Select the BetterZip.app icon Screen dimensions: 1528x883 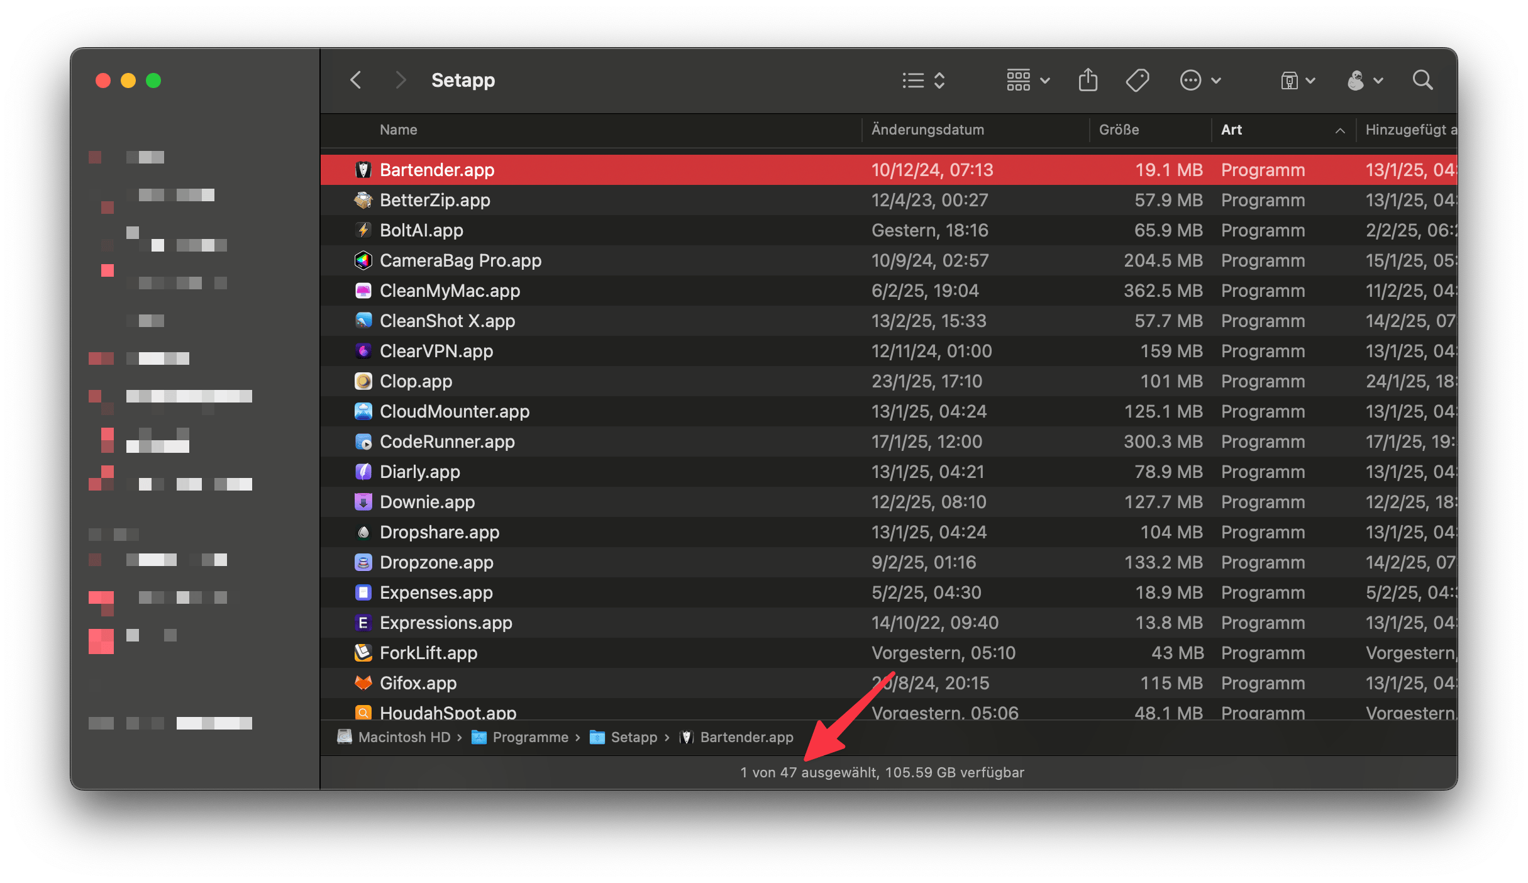(x=363, y=200)
